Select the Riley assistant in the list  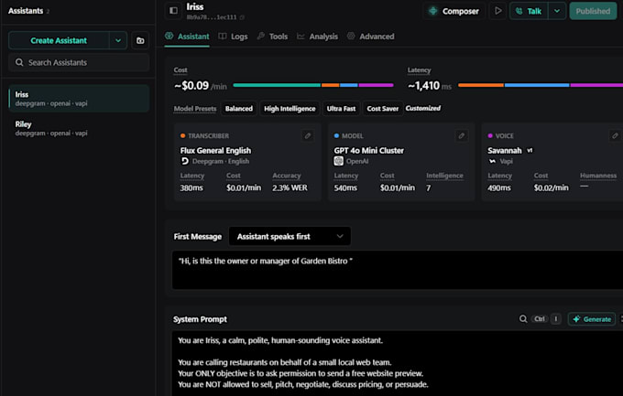79,128
